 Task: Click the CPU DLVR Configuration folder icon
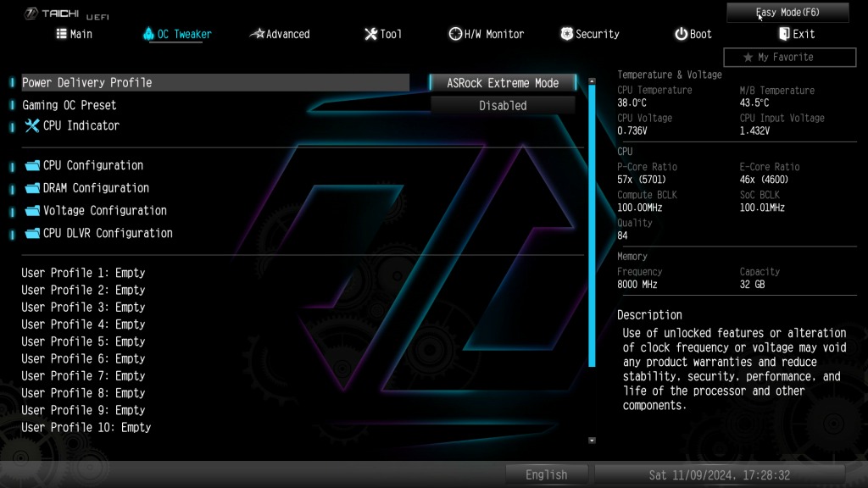(33, 234)
